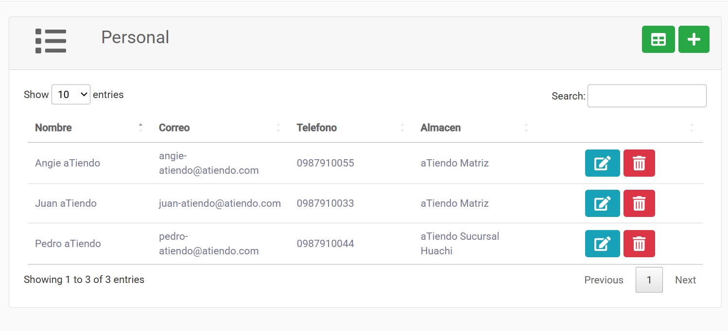Focus the Search input field
The image size is (728, 331).
pos(647,96)
